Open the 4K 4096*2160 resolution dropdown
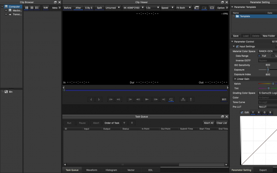This screenshot has width=277, height=173. coord(133,8)
